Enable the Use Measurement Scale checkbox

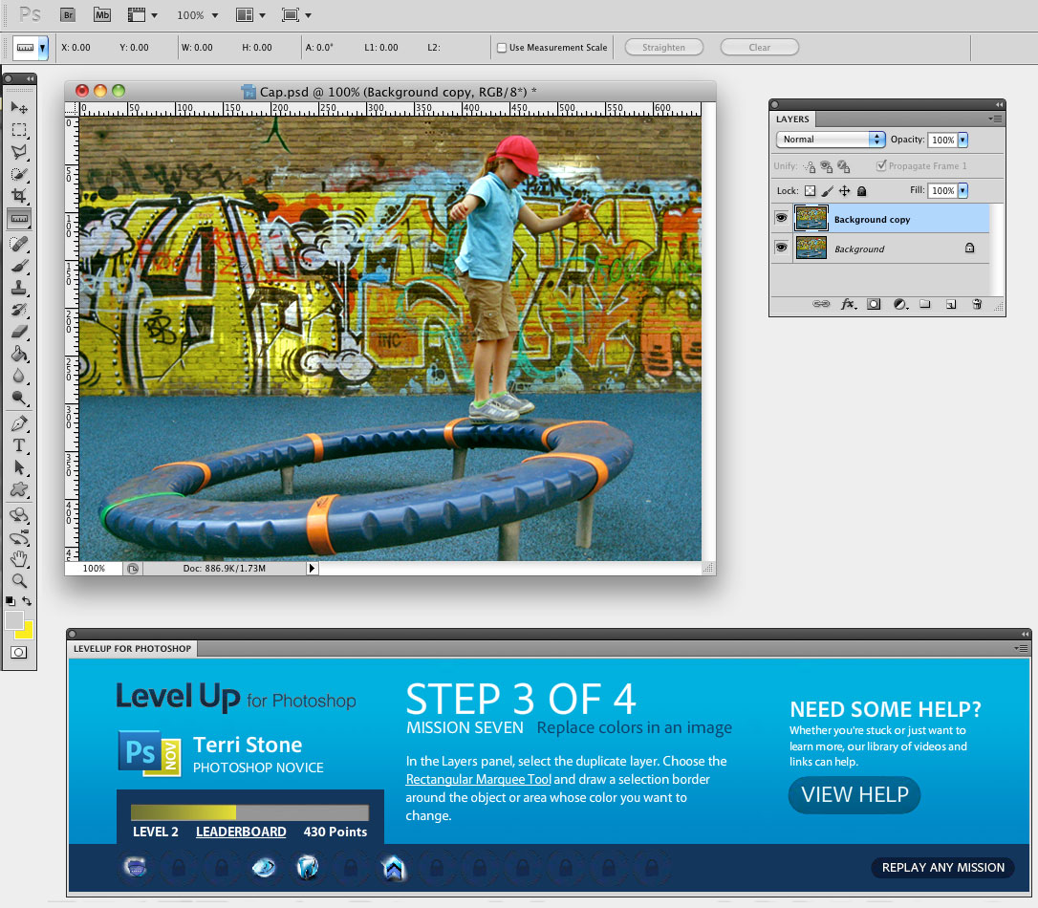click(502, 48)
